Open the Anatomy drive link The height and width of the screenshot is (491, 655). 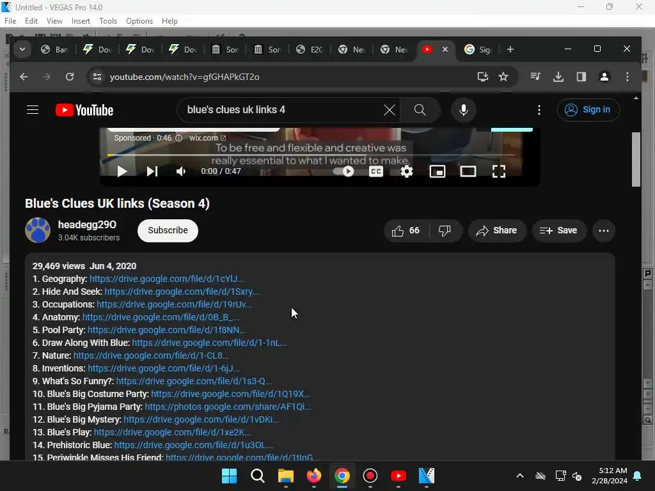(161, 317)
